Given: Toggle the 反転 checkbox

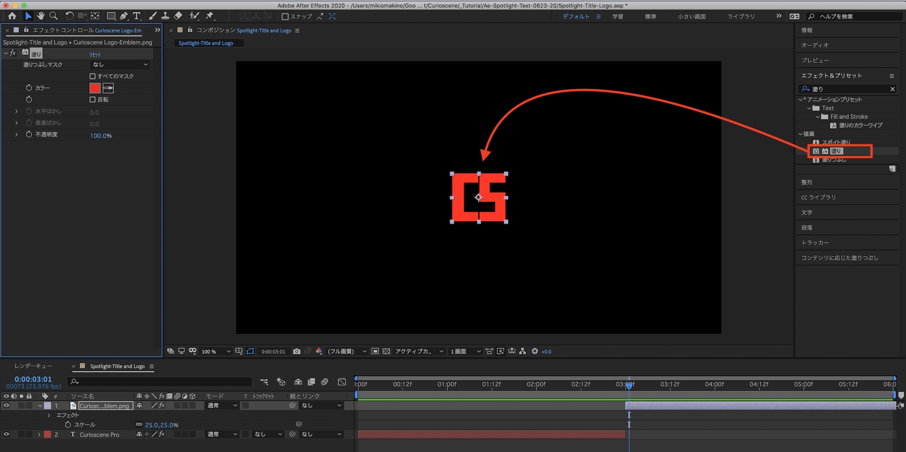Looking at the screenshot, I should 92,100.
